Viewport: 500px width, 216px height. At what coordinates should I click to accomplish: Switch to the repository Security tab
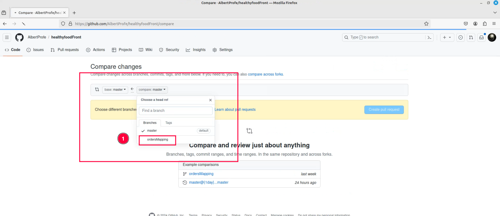[169, 50]
